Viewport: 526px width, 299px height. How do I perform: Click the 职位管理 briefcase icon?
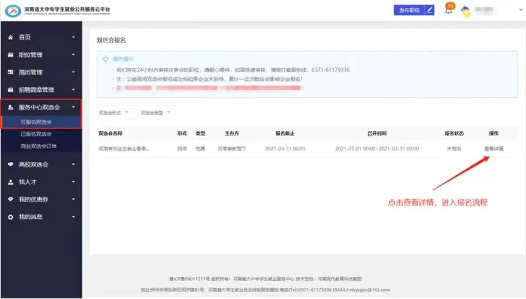pos(10,55)
